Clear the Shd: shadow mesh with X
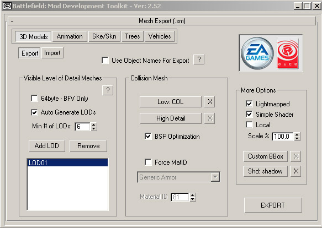 pyautogui.click(x=295, y=171)
